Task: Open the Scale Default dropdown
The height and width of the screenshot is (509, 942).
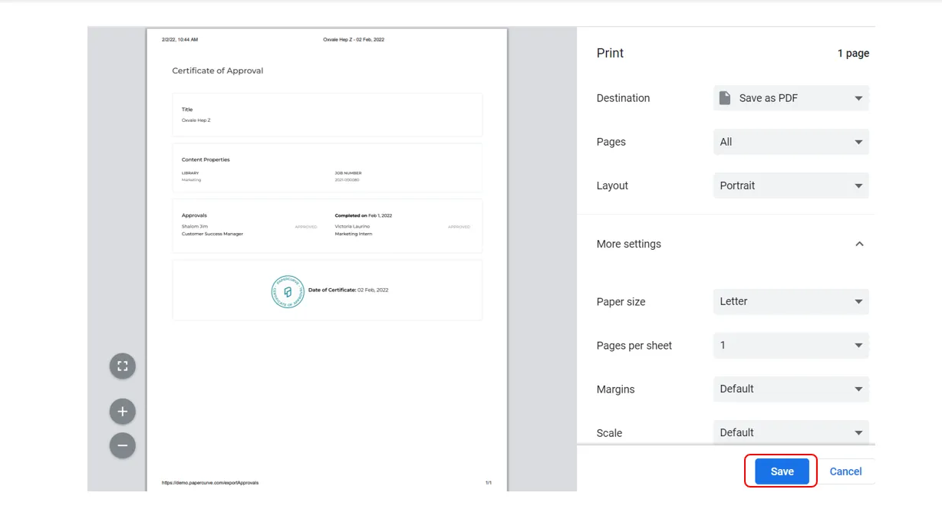Action: click(791, 432)
